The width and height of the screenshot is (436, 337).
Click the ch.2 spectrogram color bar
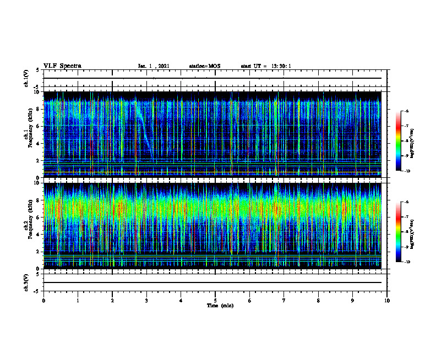click(x=398, y=232)
